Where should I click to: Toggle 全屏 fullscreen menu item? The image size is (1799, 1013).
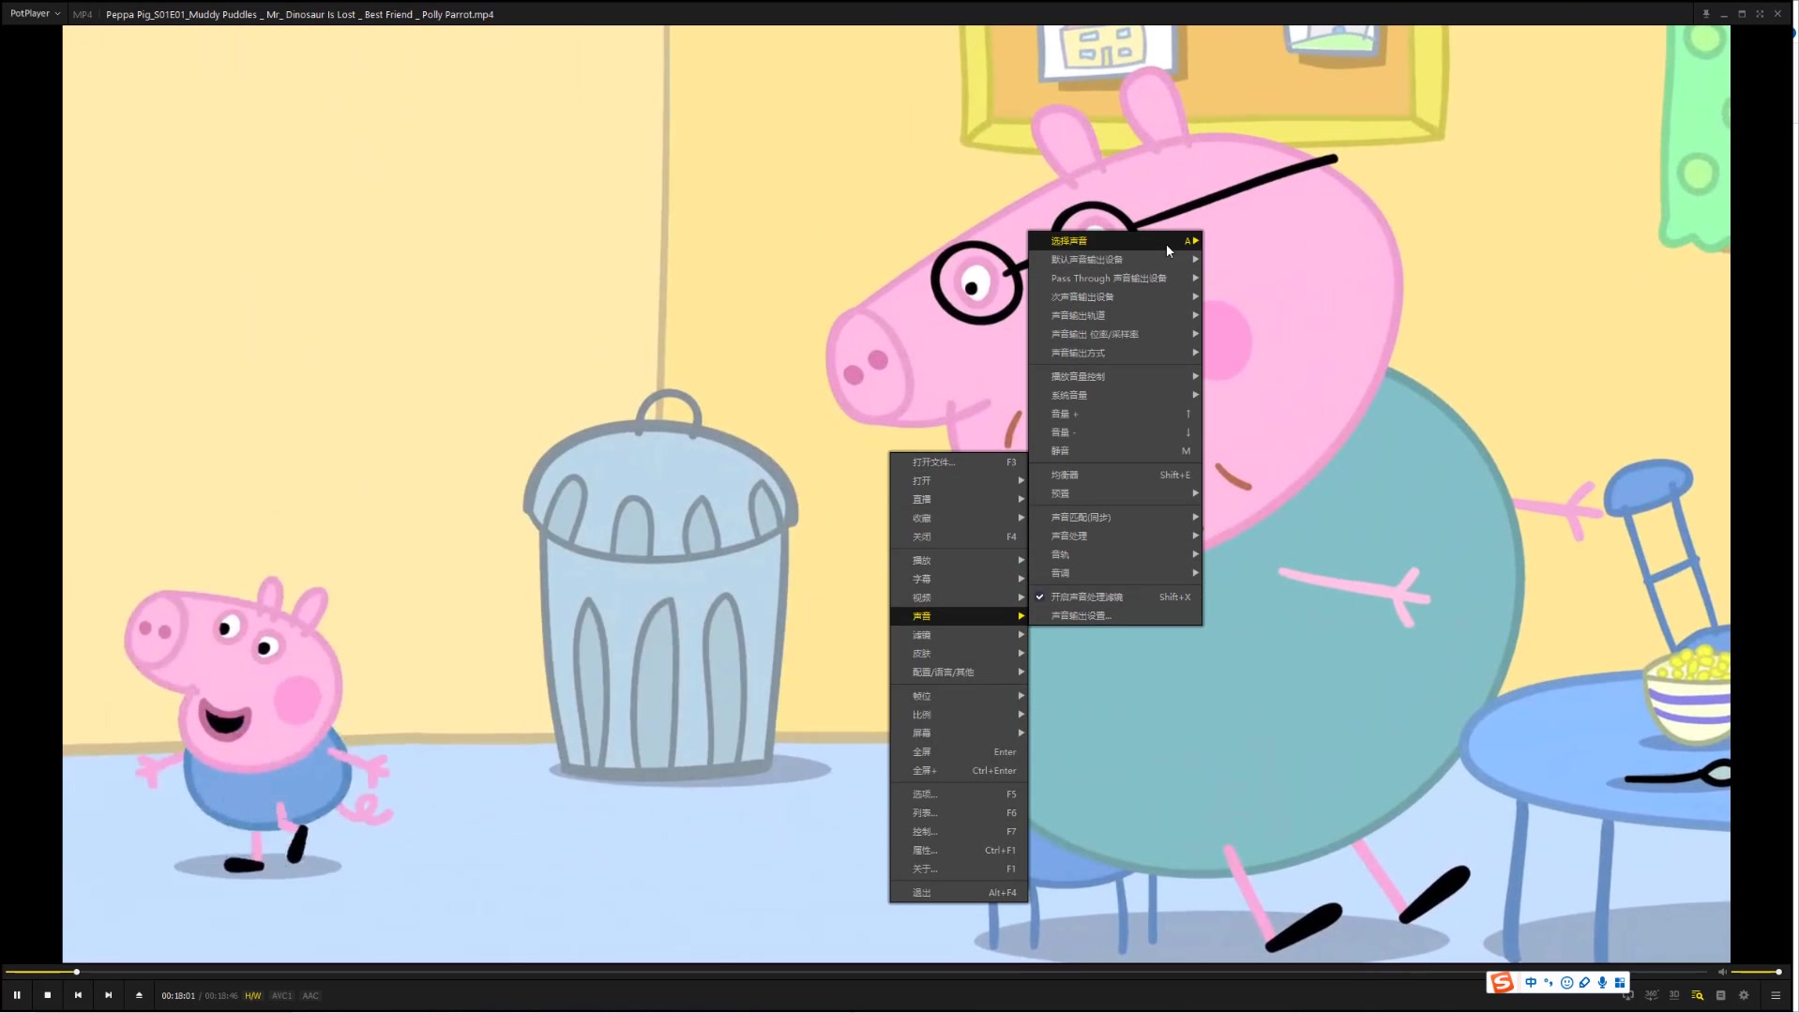coord(959,752)
